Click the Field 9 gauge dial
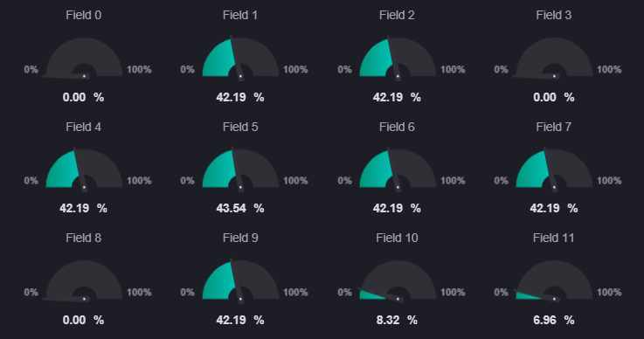 [x=240, y=280]
